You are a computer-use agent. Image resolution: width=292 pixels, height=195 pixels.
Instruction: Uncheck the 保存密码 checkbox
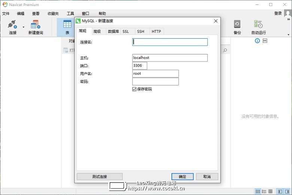[x=134, y=89]
